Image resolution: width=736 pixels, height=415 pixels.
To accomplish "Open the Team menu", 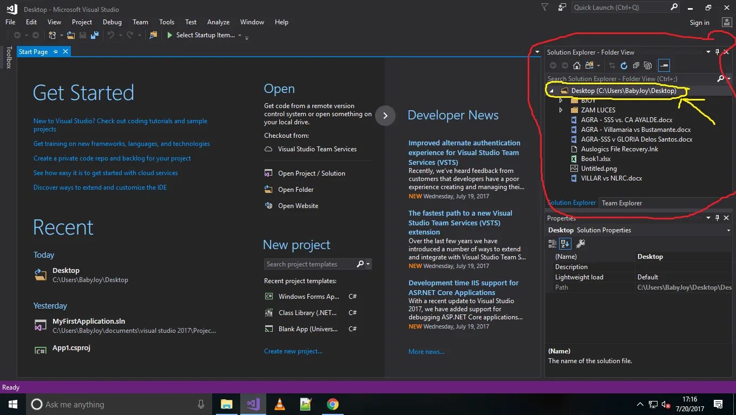I will (x=140, y=22).
